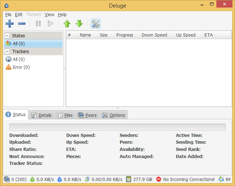Click the DHT nodes icon
This screenshot has width=235, height=186.
221,179
